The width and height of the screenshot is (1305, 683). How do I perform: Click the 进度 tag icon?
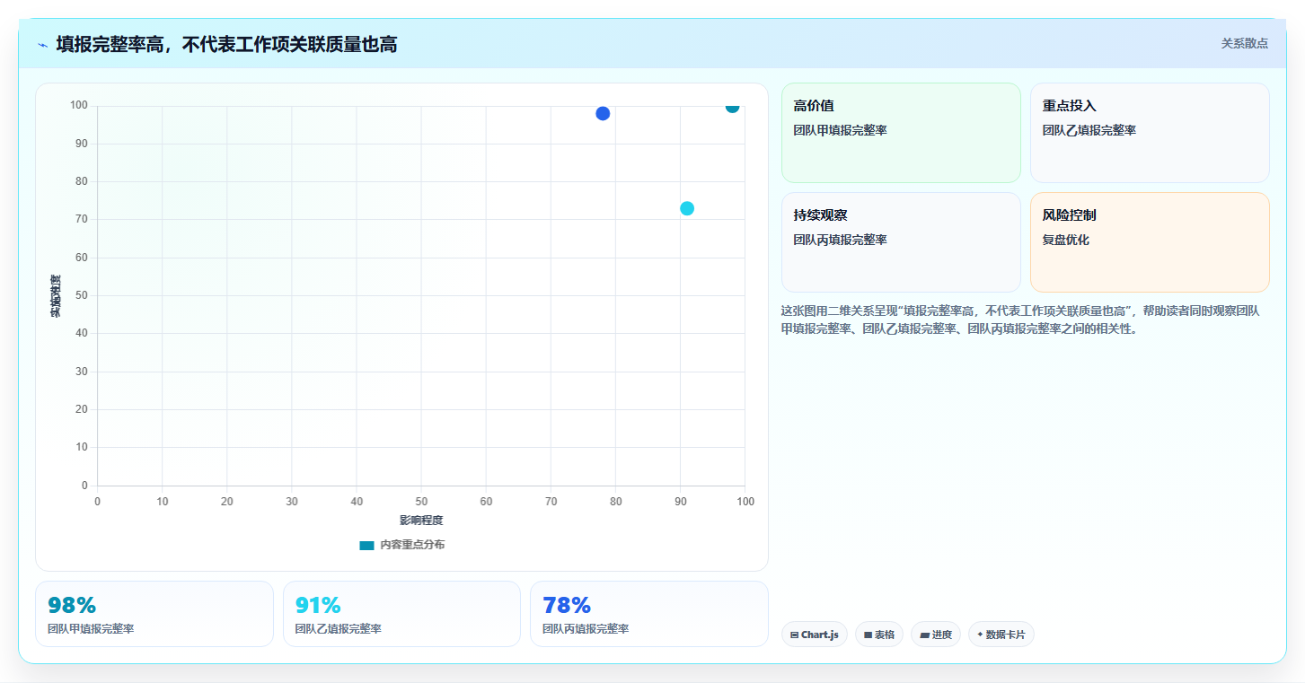tap(924, 635)
